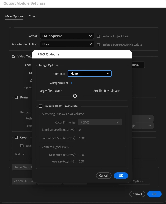Select the Main Options tab

[14, 16]
